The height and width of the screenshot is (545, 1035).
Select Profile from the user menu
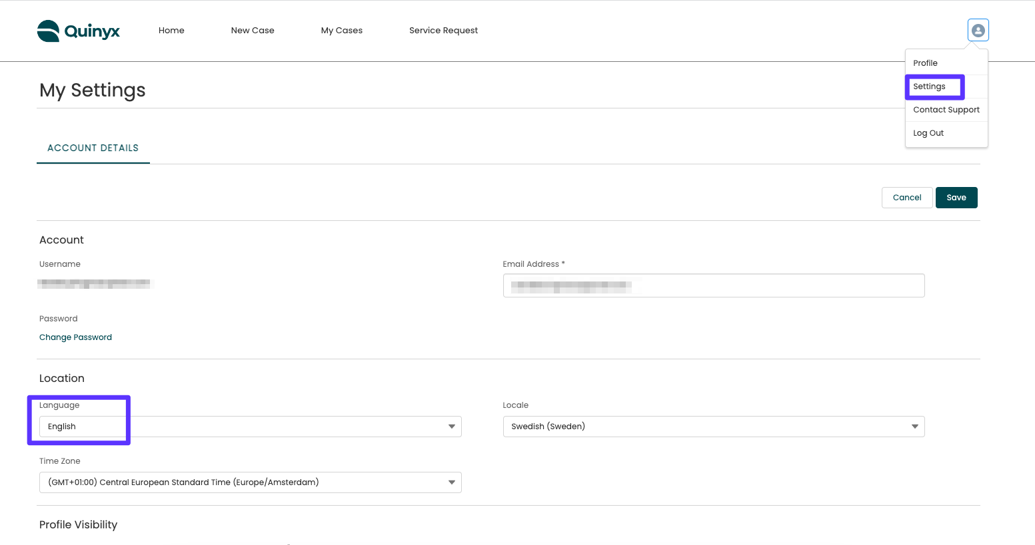point(925,63)
